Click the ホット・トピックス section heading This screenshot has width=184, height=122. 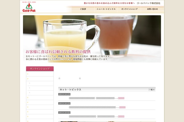71,90
